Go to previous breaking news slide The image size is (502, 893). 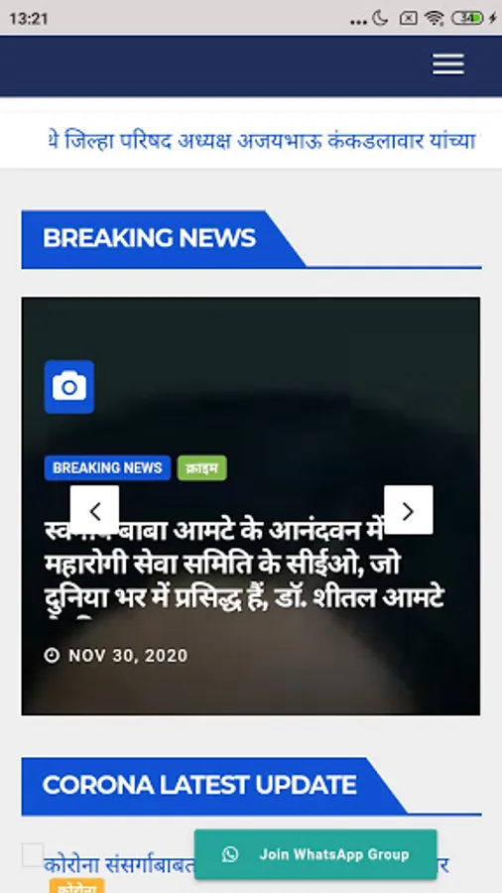click(x=95, y=510)
